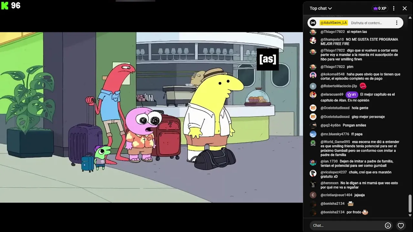413x232 pixels.
Task: Open chat options three-dot menu
Action: tap(394, 8)
